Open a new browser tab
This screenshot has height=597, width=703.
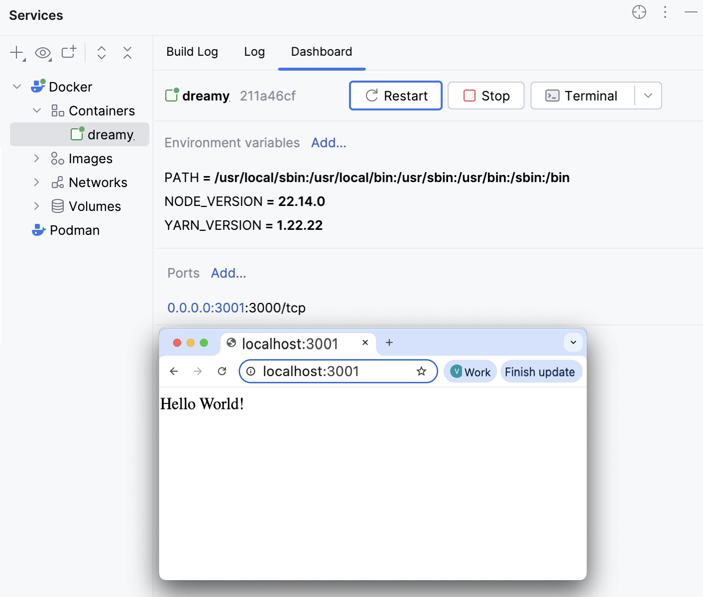click(x=389, y=342)
